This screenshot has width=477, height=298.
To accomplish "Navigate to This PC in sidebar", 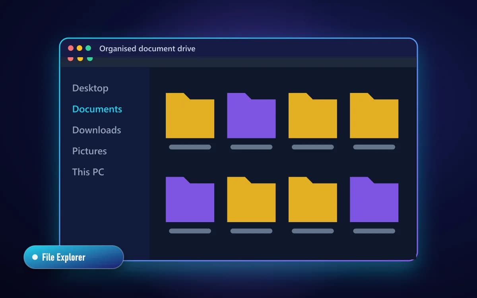I will (x=88, y=172).
